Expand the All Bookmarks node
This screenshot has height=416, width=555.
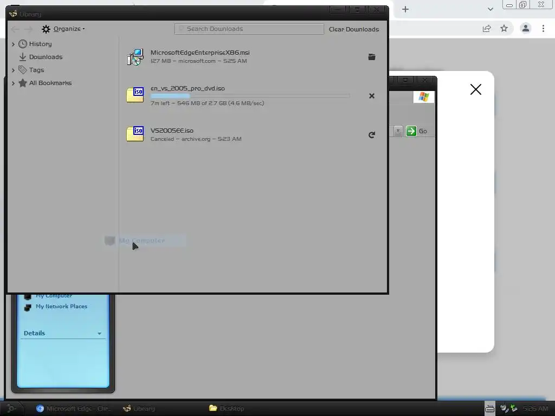pyautogui.click(x=13, y=83)
